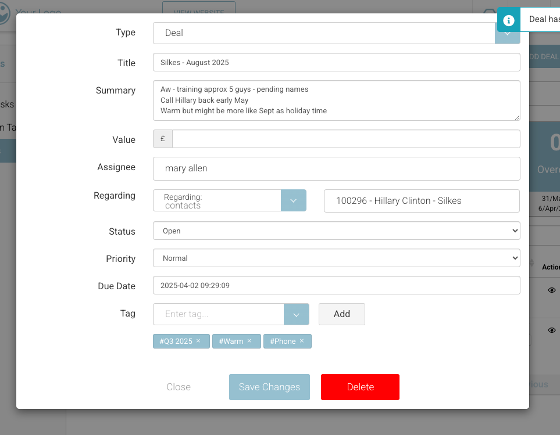Remove the #Warm tag
Image resolution: width=560 pixels, height=435 pixels.
tap(249, 341)
